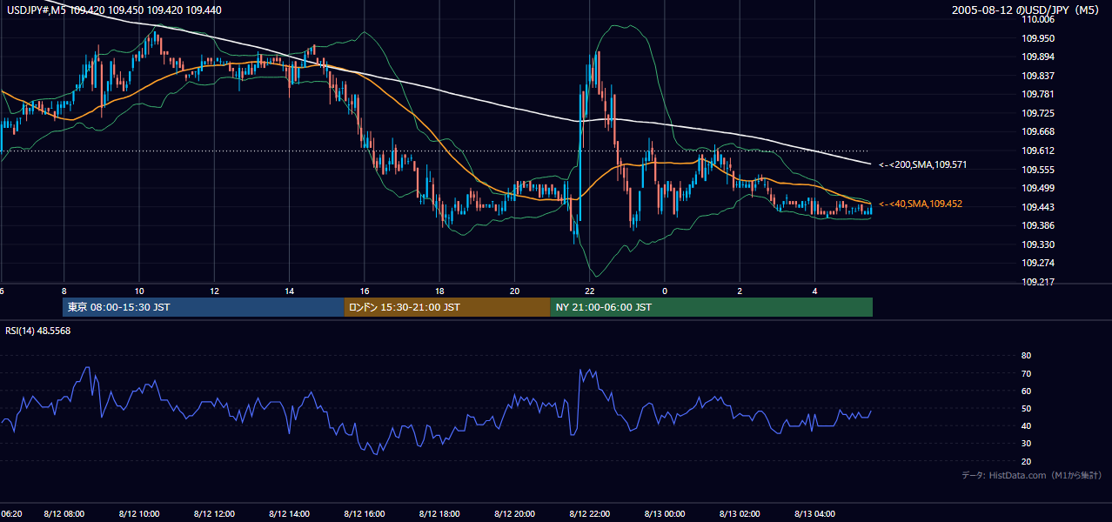Screen dimensions: 1112x522
Task: Click the 8/12 10:00 bottom timeline label
Action: pyautogui.click(x=139, y=514)
